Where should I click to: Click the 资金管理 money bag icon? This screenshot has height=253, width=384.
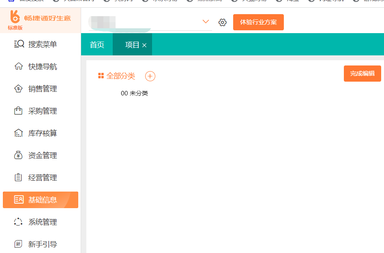tap(18, 155)
